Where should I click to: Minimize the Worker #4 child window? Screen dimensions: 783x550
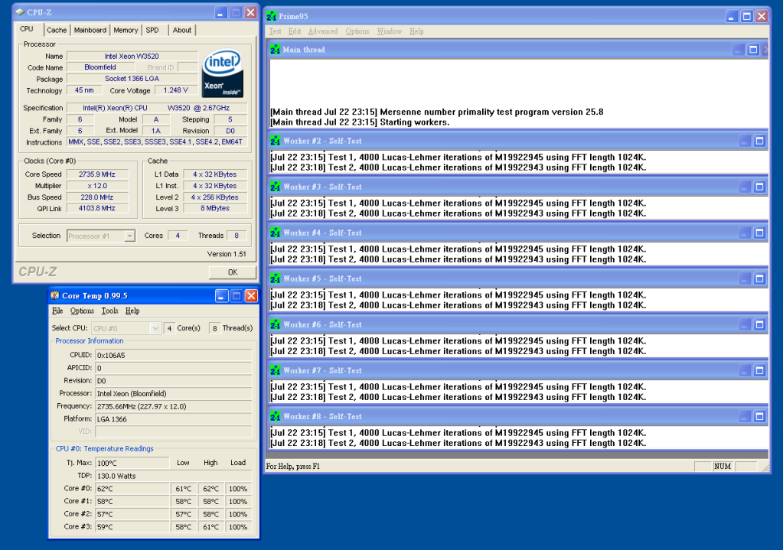pyautogui.click(x=745, y=233)
